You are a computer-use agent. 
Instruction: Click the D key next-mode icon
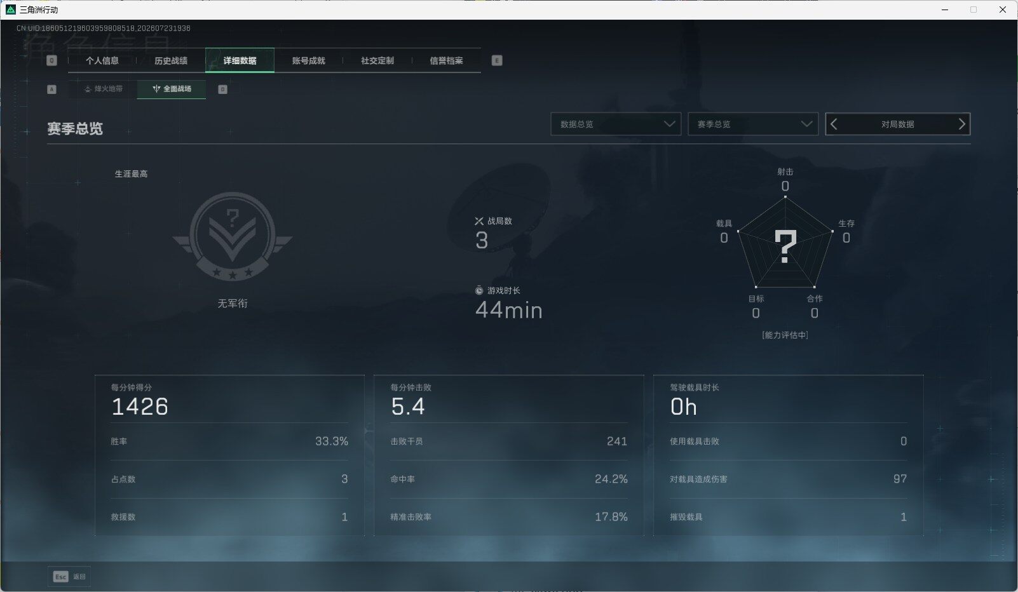coord(222,90)
